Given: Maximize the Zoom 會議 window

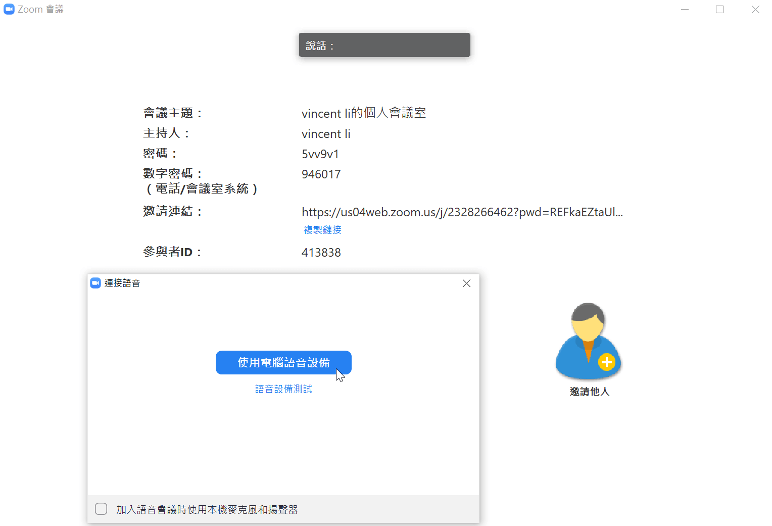Looking at the screenshot, I should [720, 10].
